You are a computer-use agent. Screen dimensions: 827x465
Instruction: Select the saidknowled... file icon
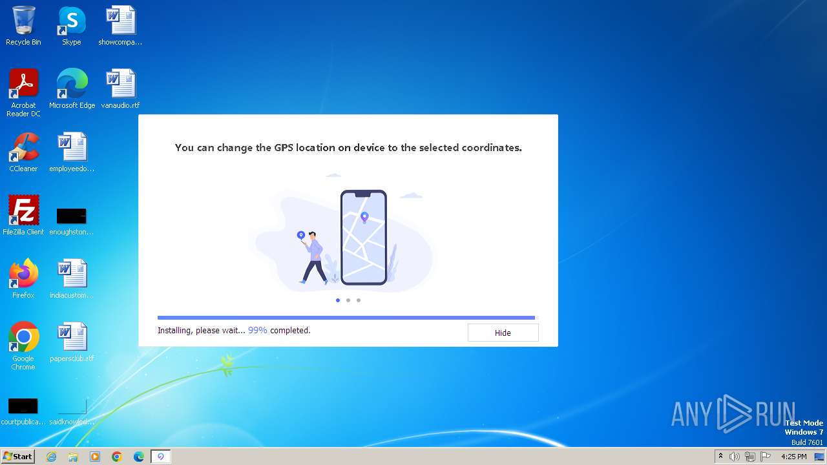tap(72, 412)
